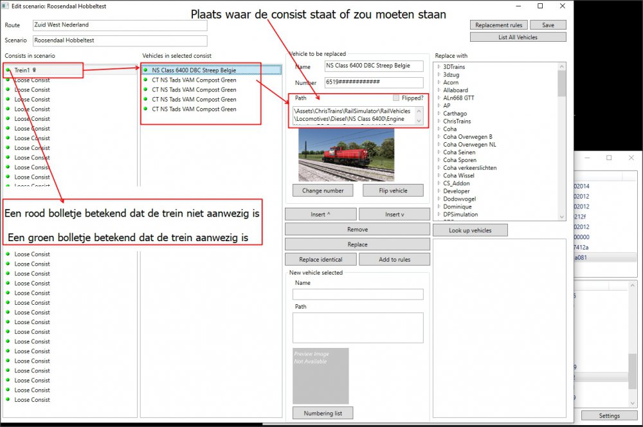
Task: Expand the ChrisTrains provider node
Action: [439, 121]
